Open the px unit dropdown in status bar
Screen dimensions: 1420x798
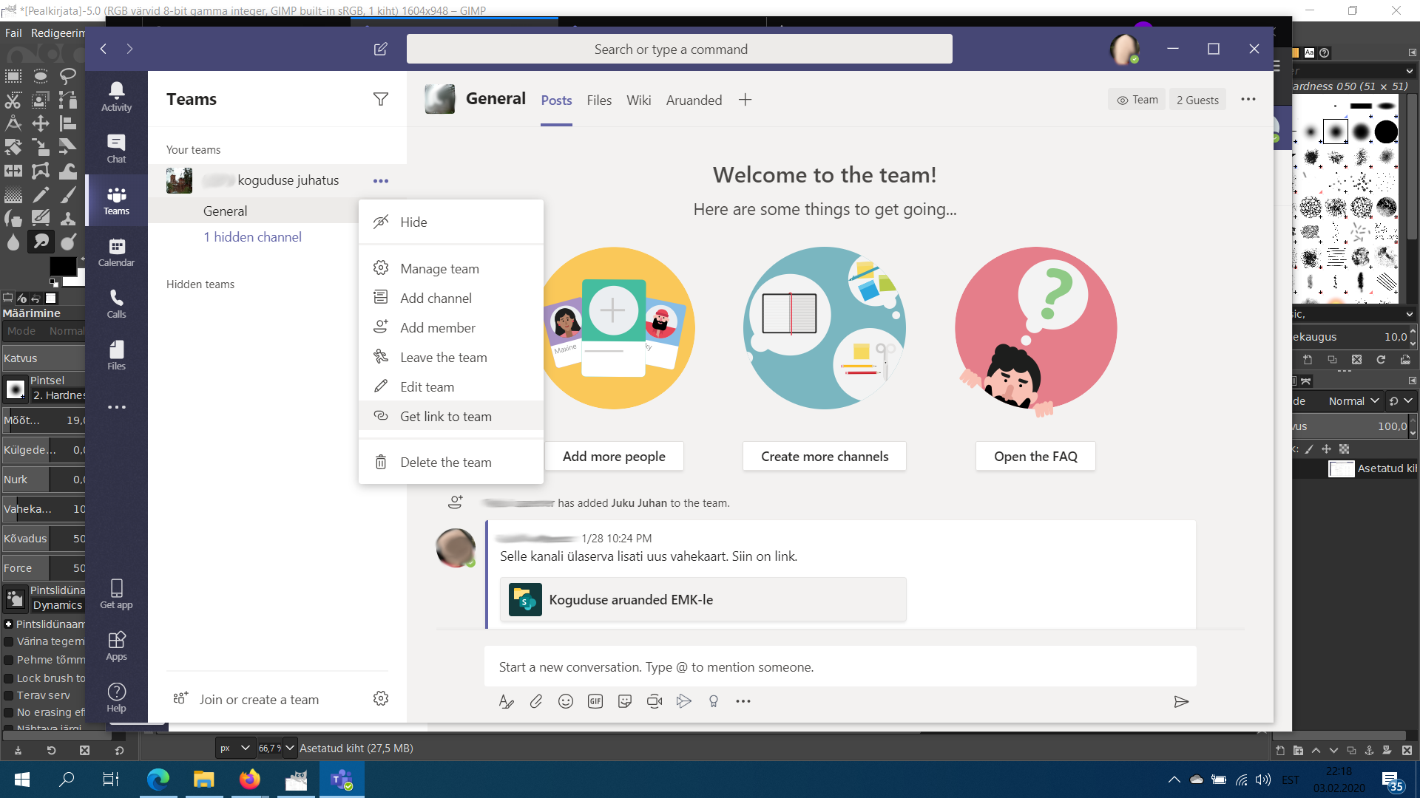pyautogui.click(x=234, y=748)
